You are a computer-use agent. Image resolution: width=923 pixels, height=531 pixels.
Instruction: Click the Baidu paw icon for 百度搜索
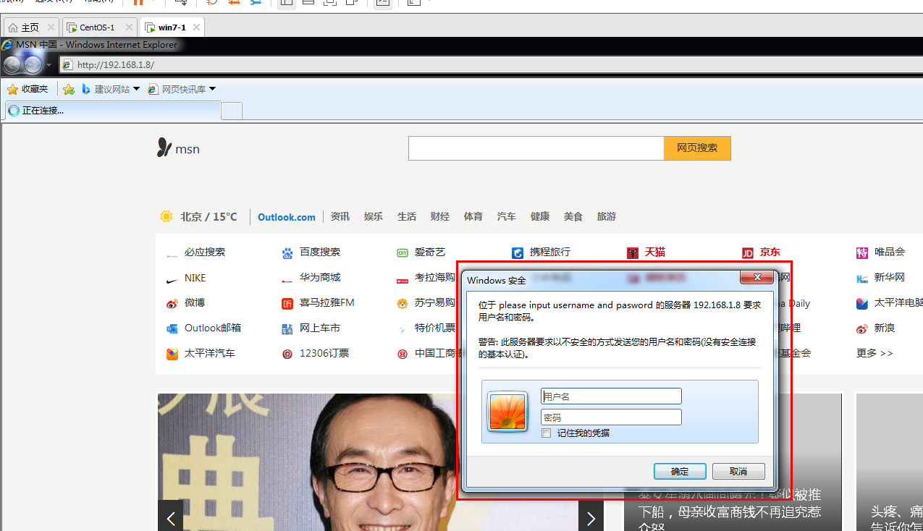click(287, 253)
